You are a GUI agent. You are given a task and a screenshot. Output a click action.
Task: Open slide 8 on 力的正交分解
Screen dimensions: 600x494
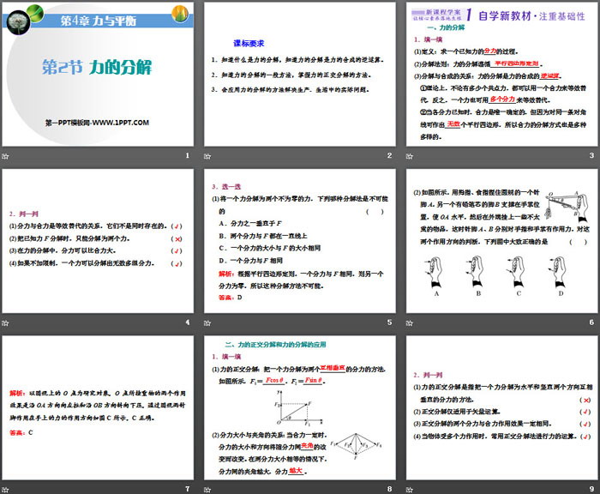tap(300, 408)
